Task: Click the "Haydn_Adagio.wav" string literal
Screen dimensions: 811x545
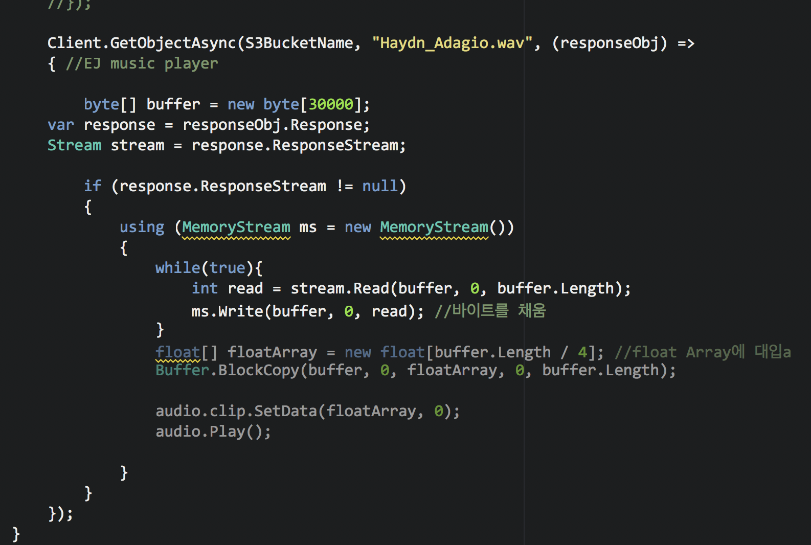Action: click(453, 43)
